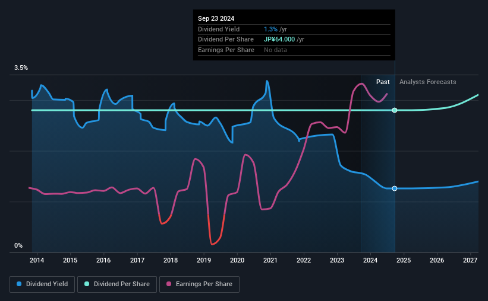Click the 2021 x-axis year label

click(x=270, y=260)
